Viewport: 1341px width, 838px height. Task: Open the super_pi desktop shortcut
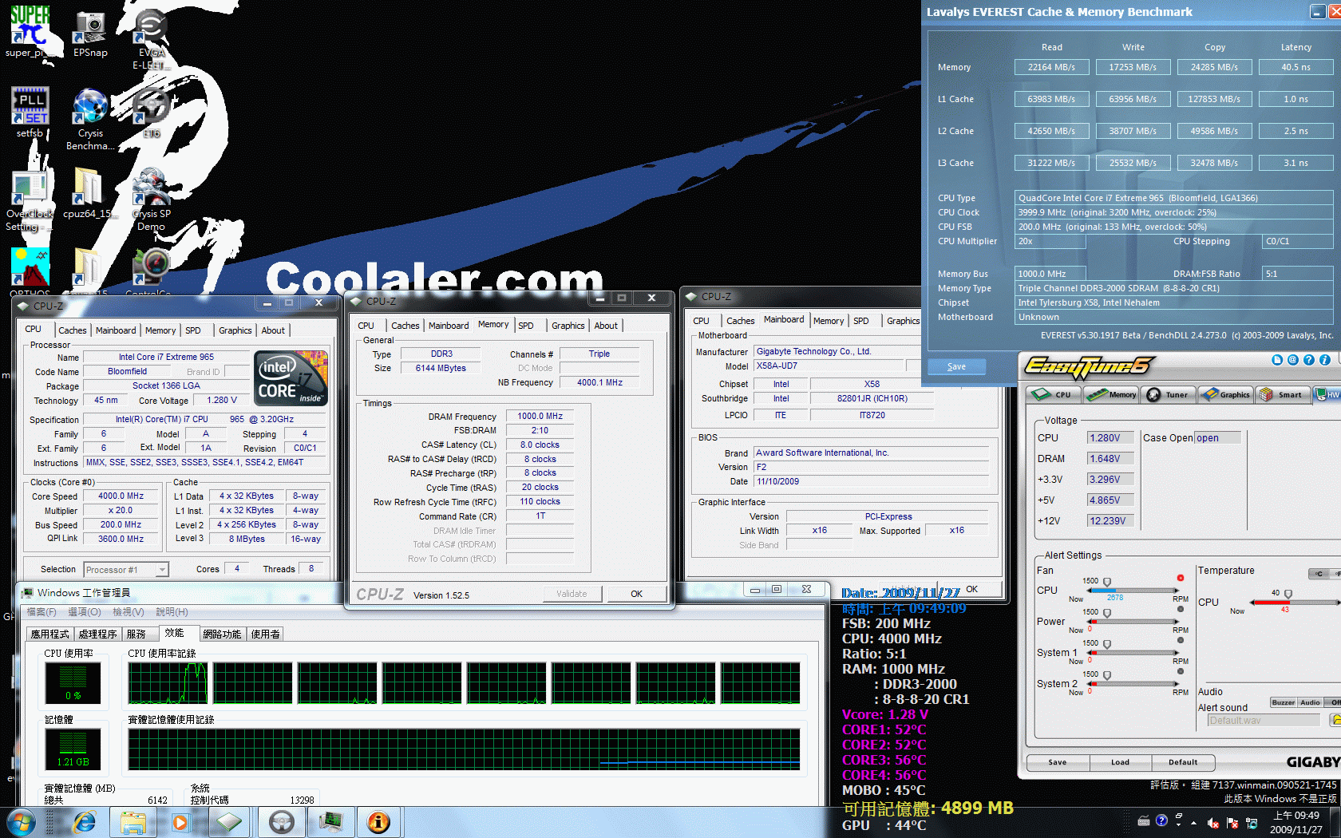(30, 32)
